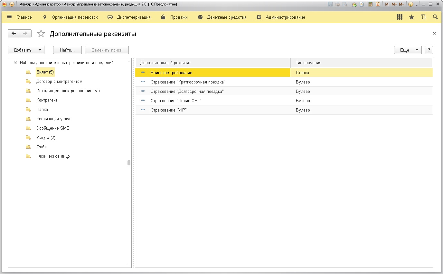Open the Администрирование menu section
This screenshot has height=274, width=443.
point(285,17)
